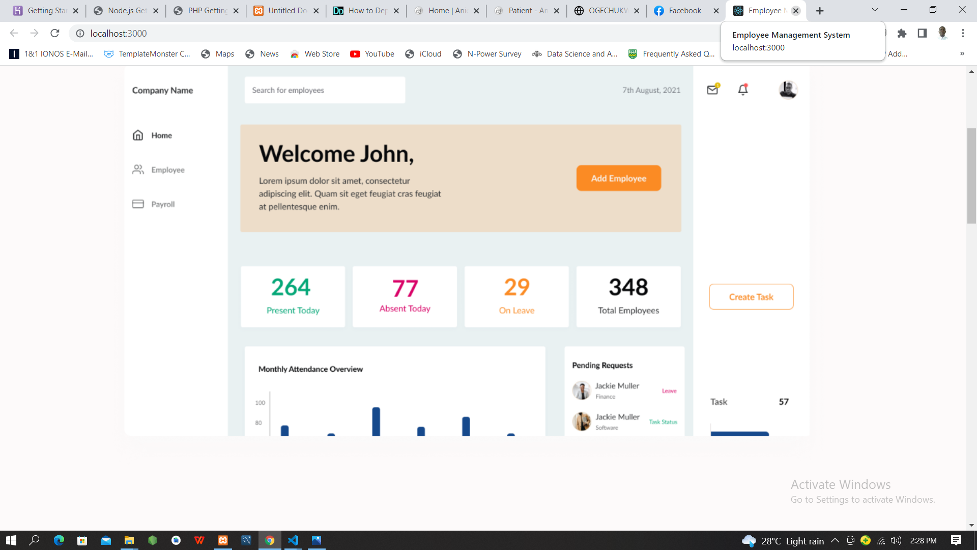Screen dimensions: 977x550
Task: Select the 264 Present Today card
Action: (293, 296)
